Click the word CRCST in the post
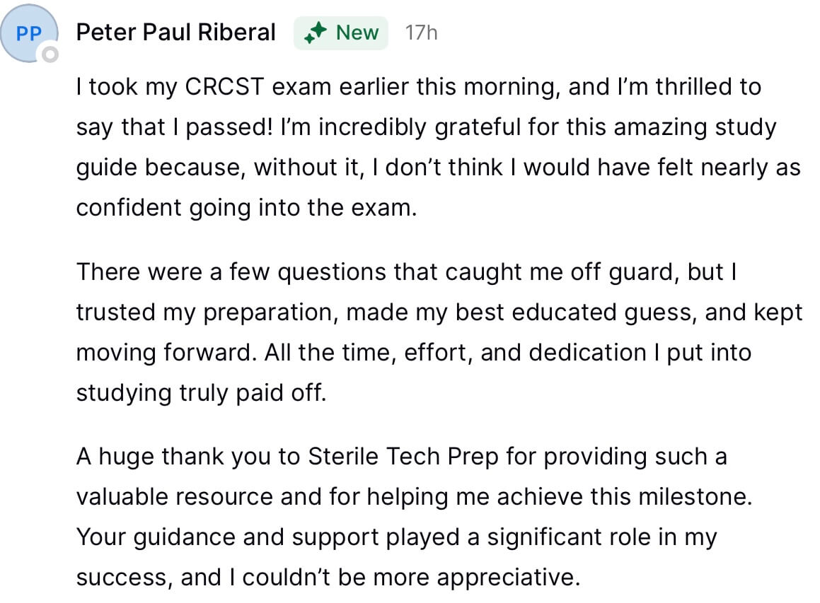 click(x=224, y=87)
